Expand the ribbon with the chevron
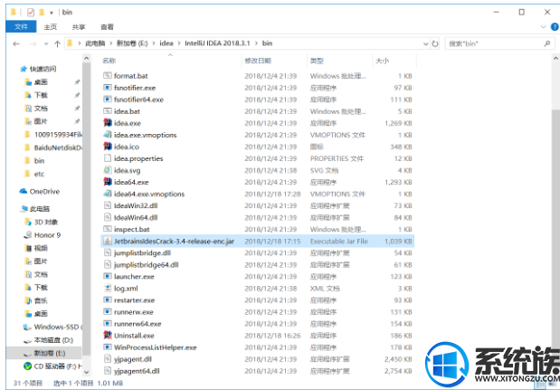This screenshot has width=560, height=390. (543, 27)
